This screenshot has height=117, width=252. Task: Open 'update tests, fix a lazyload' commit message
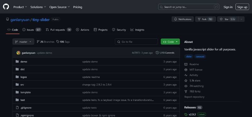coord(118,100)
